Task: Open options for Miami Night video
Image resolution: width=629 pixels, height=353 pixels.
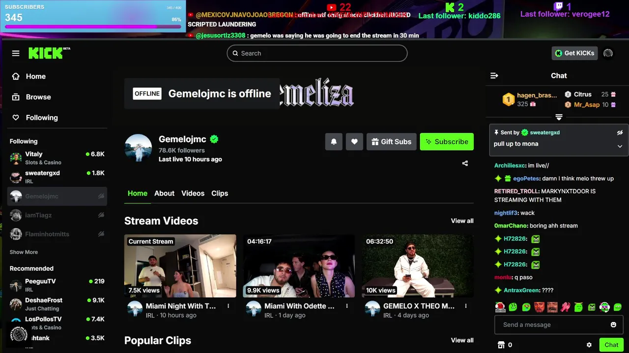Action: (x=228, y=305)
